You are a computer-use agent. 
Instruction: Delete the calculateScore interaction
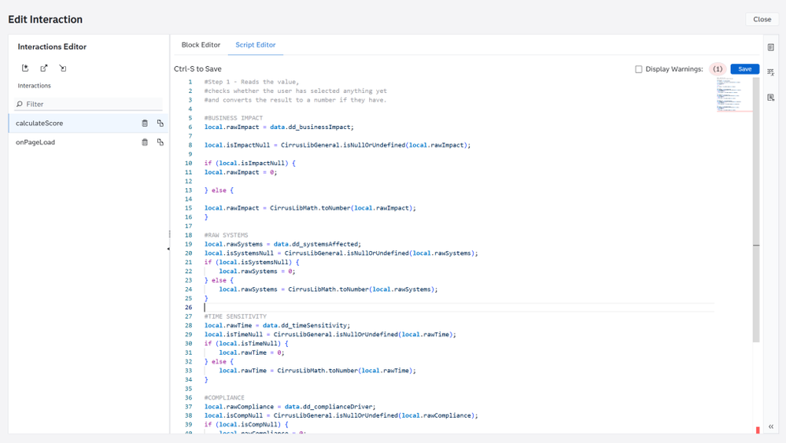point(145,124)
